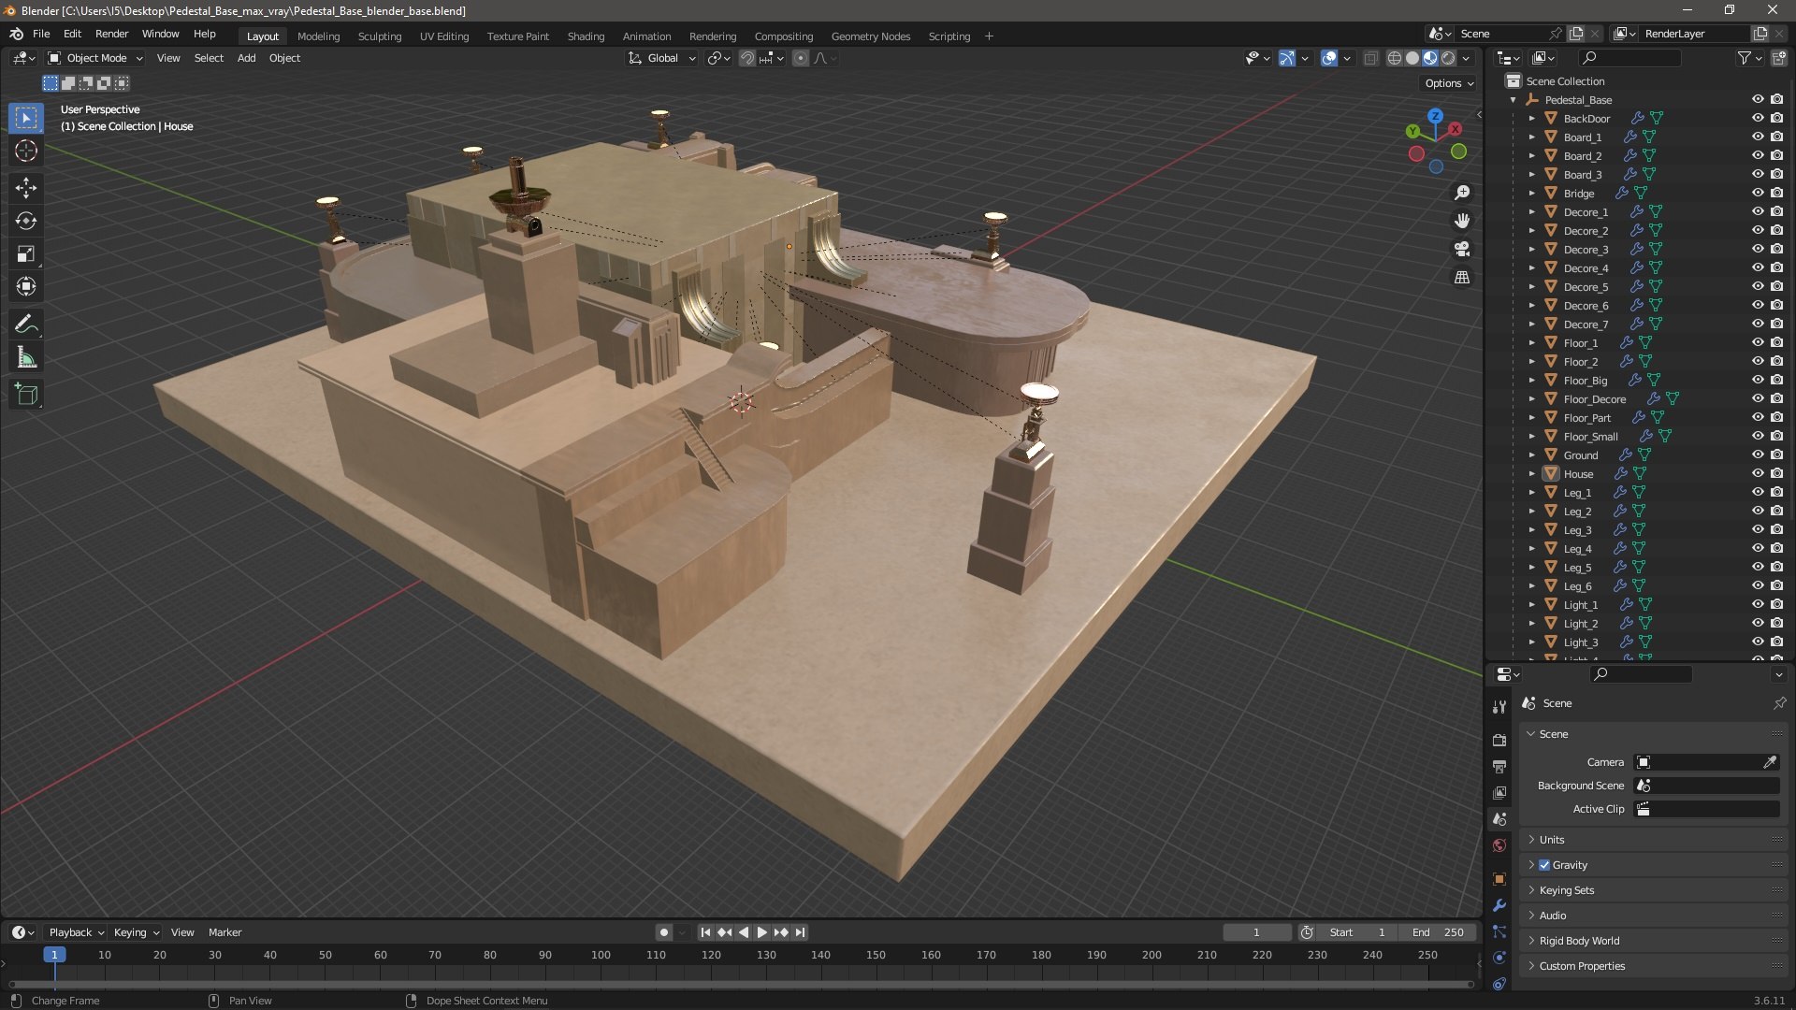Open the Playback dropdown in timeline
This screenshot has height=1010, width=1796.
tap(76, 932)
